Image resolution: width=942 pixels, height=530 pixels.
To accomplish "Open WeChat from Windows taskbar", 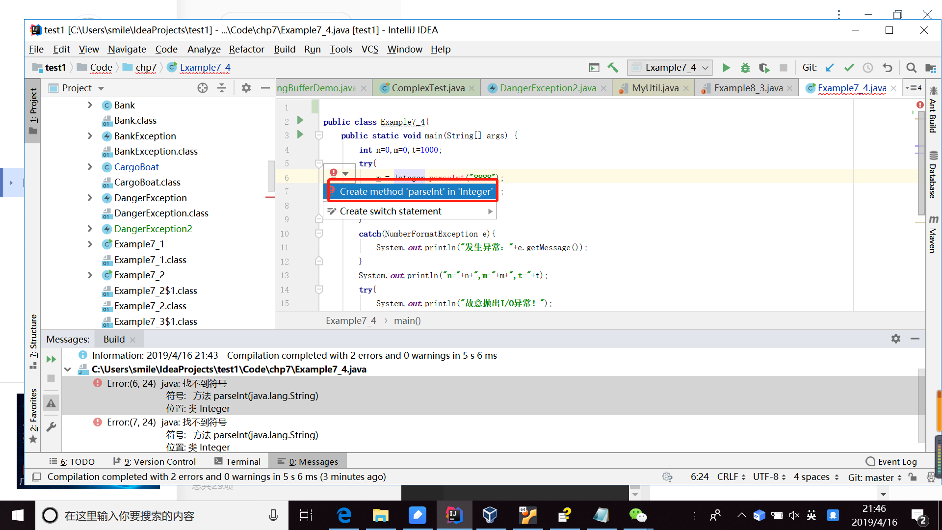I will [x=637, y=515].
